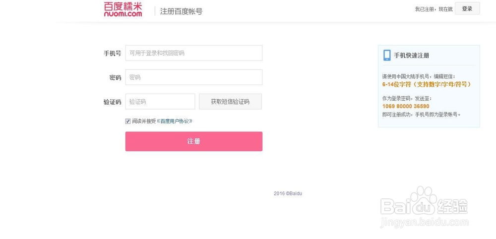This screenshot has width=496, height=239.
Task: Click the 密码 field label
Action: [115, 78]
